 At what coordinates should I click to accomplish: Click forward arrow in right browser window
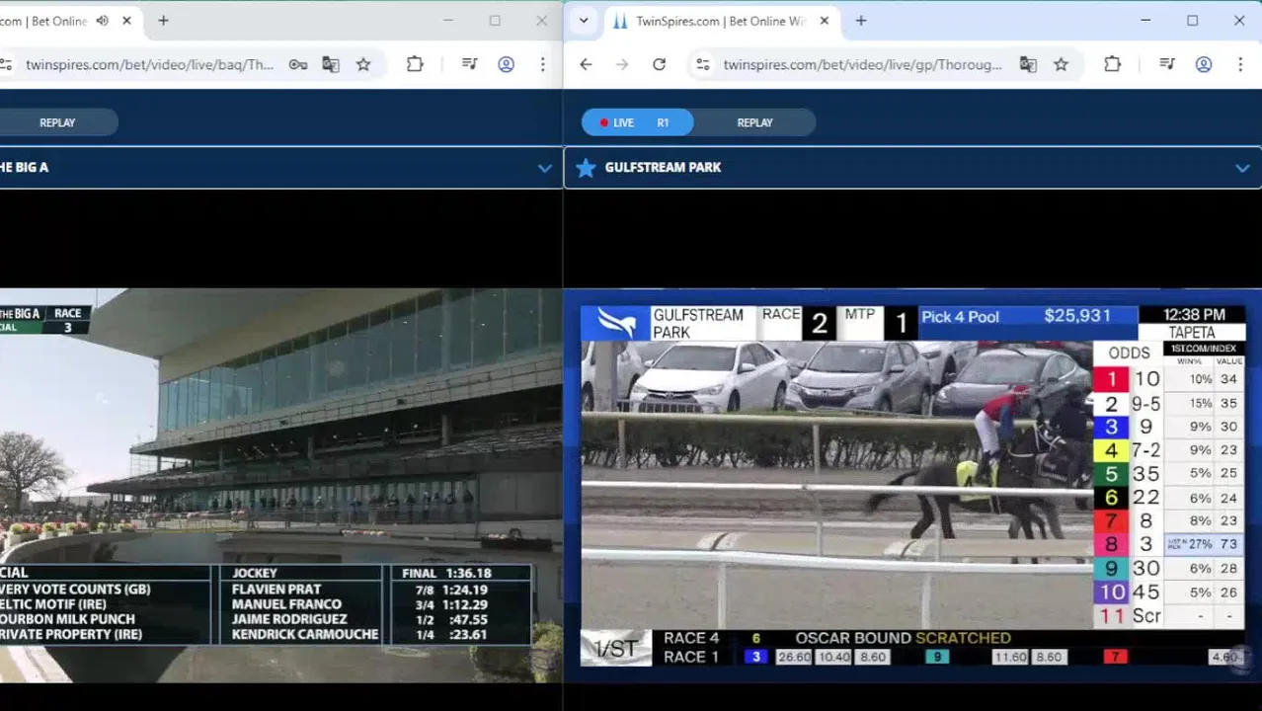622,64
